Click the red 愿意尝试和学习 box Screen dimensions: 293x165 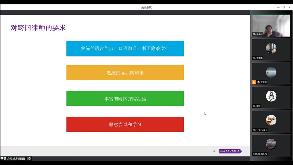[x=125, y=124]
